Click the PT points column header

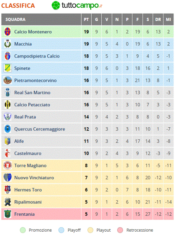point(86,19)
